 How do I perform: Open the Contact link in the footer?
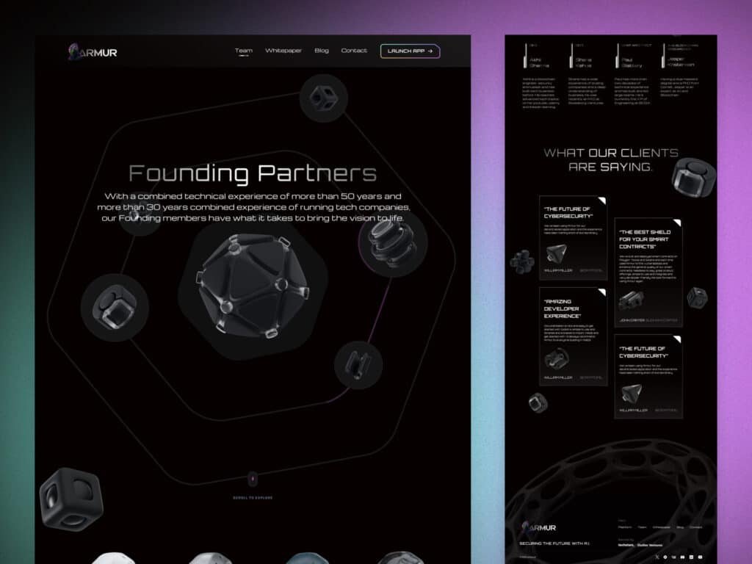pyautogui.click(x=696, y=527)
